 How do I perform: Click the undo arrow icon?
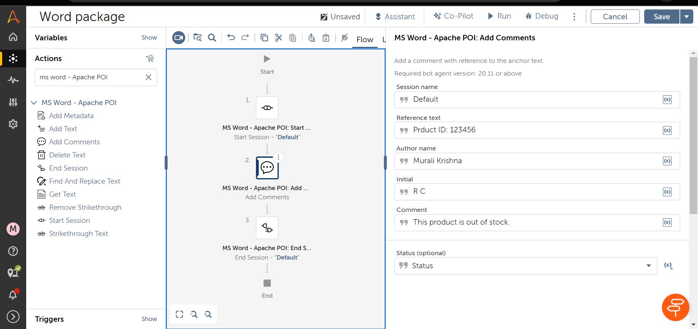click(x=231, y=37)
